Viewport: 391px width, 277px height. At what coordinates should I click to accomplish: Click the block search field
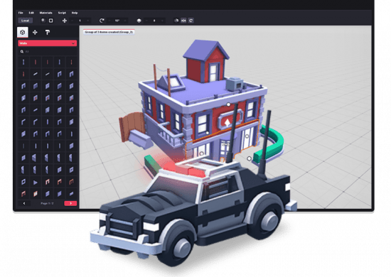point(48,51)
